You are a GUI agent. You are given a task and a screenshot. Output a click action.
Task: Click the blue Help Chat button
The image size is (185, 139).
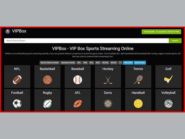[128, 63]
